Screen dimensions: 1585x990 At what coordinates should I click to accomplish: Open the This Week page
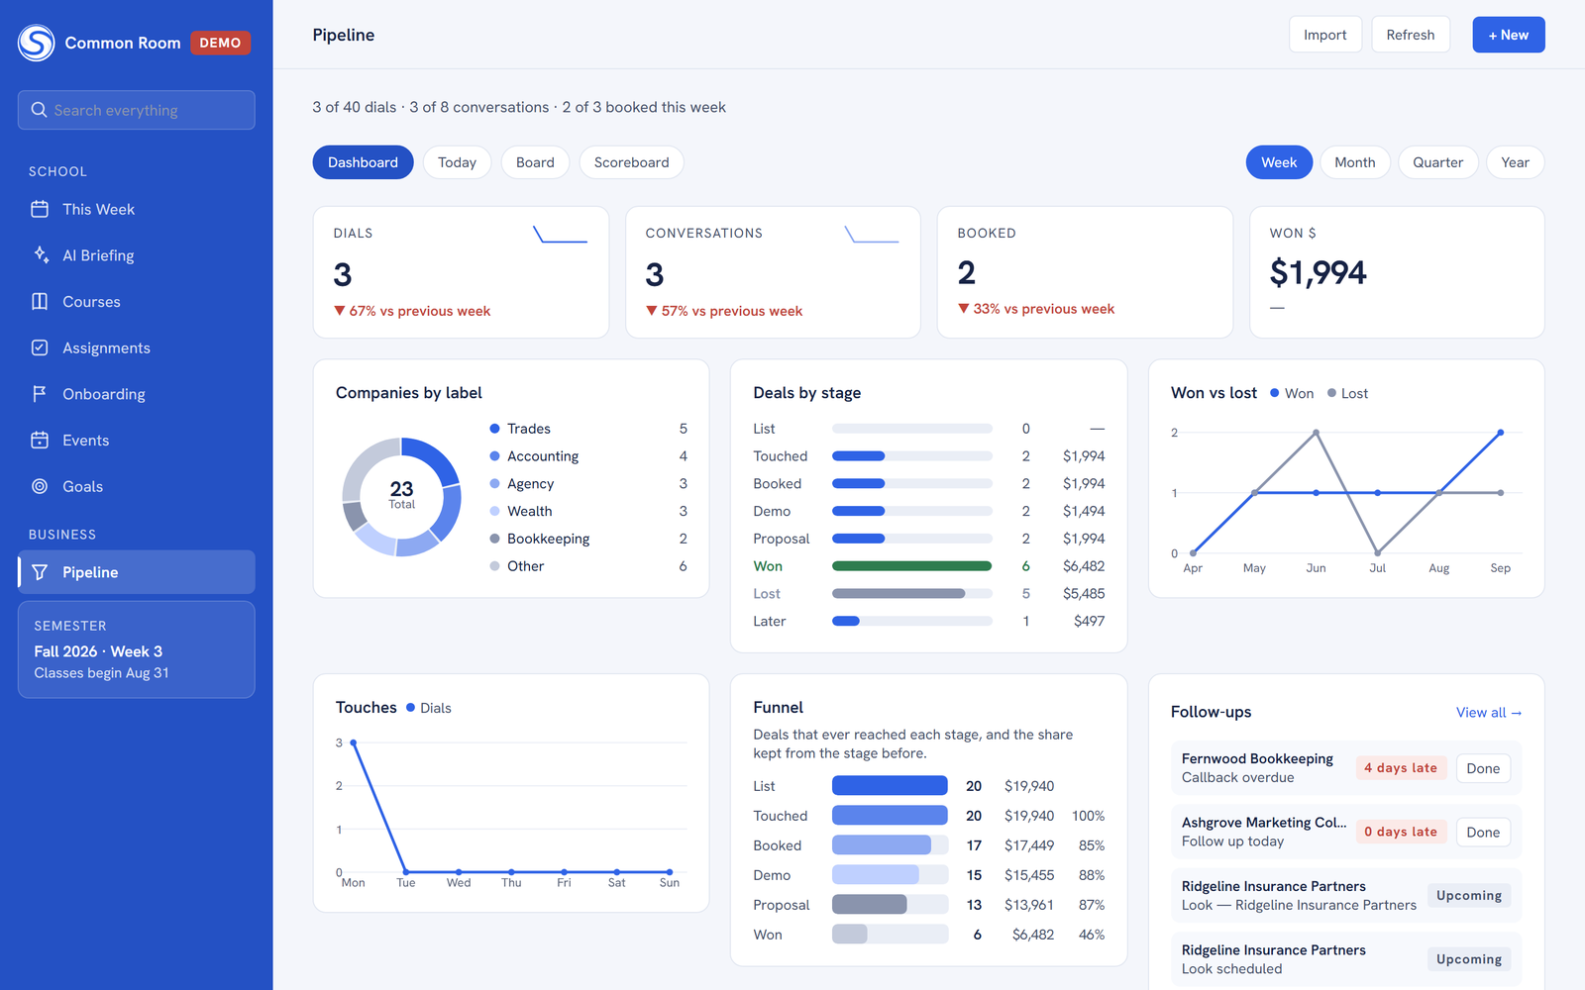point(137,209)
